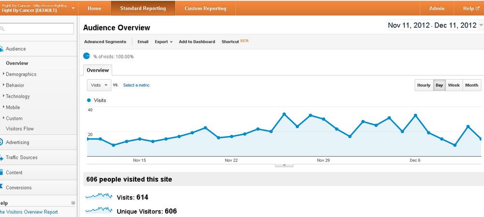This screenshot has width=484, height=217.
Task: Switch graph to Hourly view
Action: [x=424, y=85]
